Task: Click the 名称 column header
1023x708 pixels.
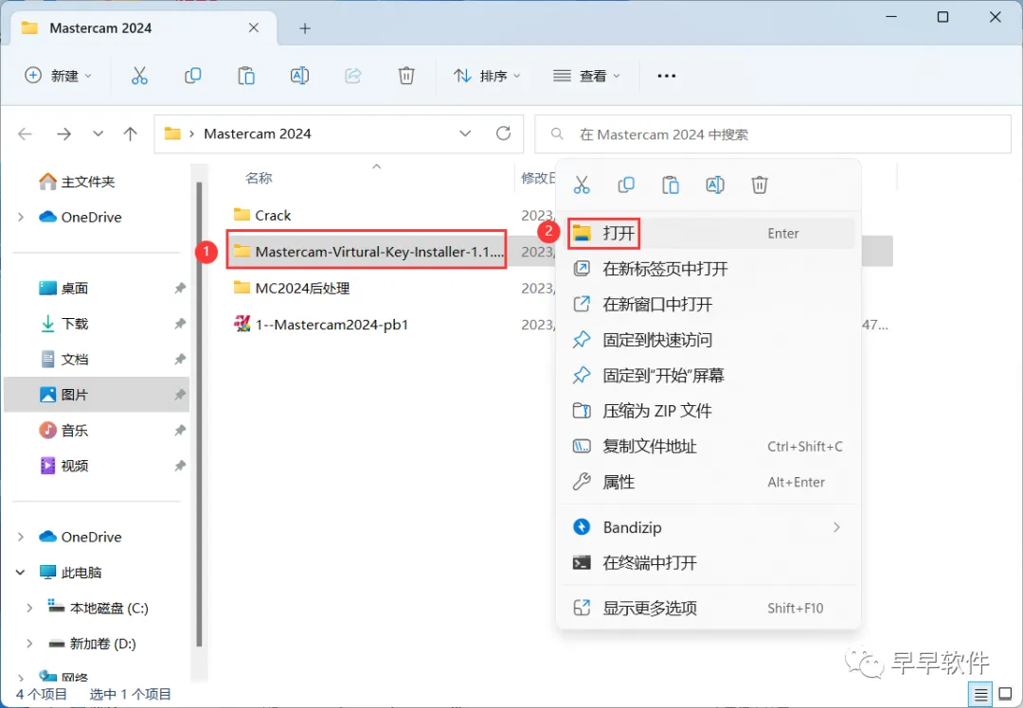Action: click(259, 178)
